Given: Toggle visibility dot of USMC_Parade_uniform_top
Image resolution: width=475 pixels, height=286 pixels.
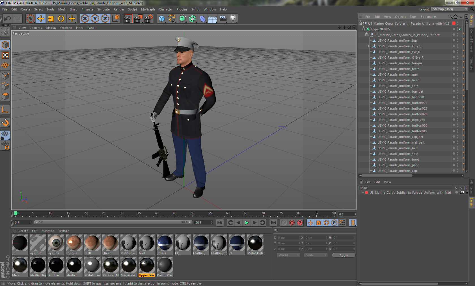Looking at the screenshot, I should [454, 40].
